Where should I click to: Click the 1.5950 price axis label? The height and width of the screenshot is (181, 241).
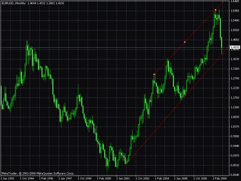235,11
